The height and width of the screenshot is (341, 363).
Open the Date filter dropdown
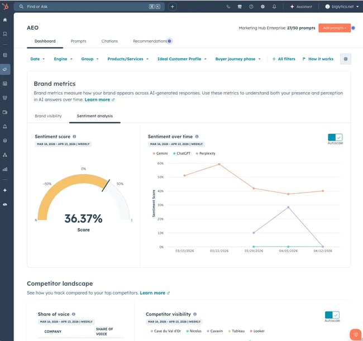coord(37,59)
